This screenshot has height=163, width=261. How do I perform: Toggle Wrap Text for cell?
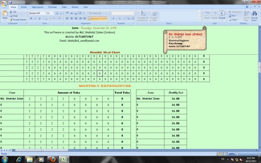(x=95, y=13)
